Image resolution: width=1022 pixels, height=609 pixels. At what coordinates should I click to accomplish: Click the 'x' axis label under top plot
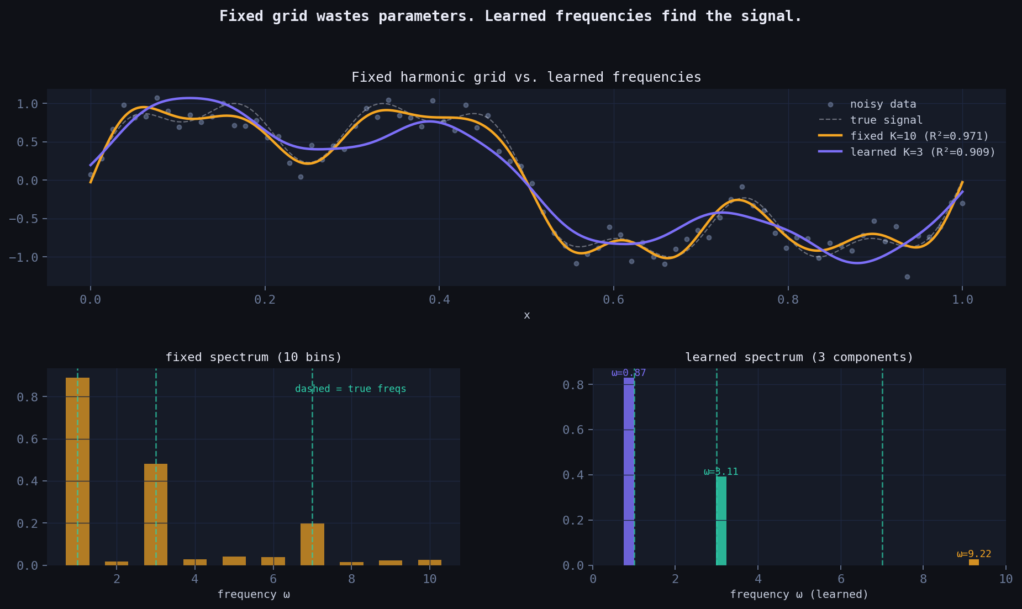click(526, 315)
